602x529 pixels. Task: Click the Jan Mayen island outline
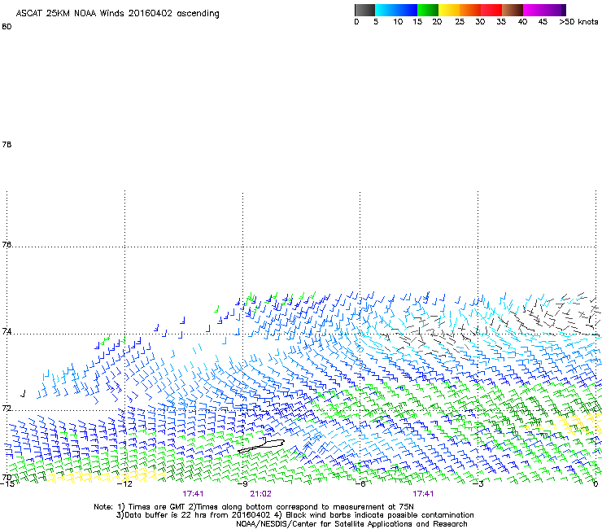pos(261,446)
